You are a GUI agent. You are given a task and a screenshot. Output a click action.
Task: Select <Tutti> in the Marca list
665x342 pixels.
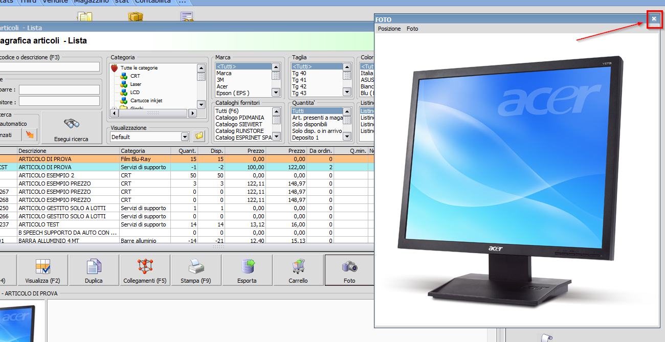(x=243, y=66)
